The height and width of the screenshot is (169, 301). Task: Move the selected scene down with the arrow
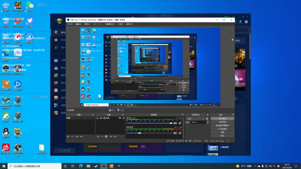[x=81, y=137]
